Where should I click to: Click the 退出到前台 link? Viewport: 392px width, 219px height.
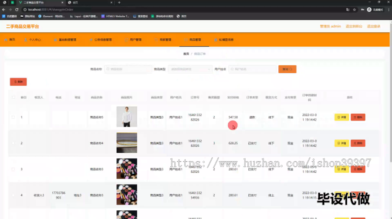354,26
